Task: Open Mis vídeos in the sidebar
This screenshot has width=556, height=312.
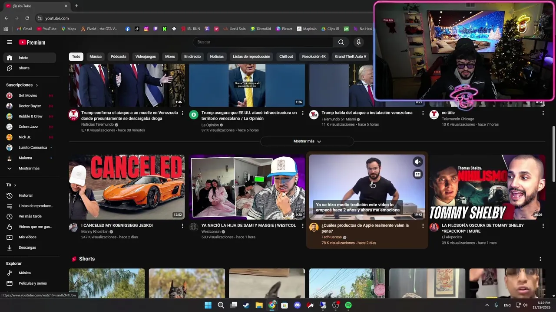Action: pyautogui.click(x=30, y=237)
